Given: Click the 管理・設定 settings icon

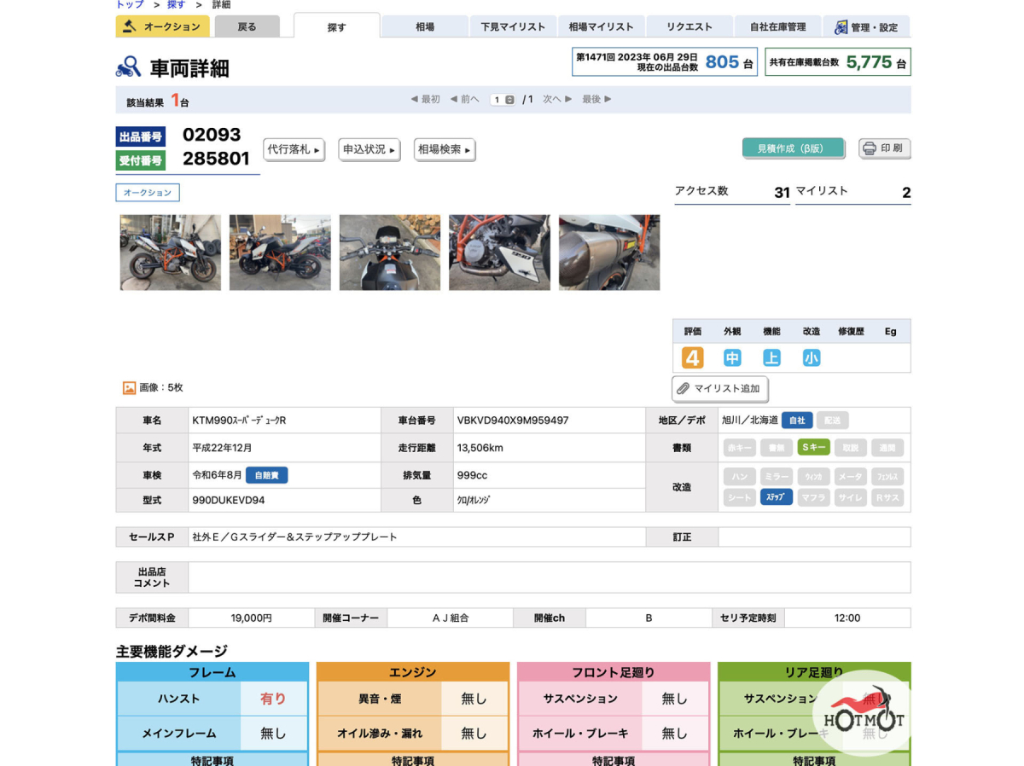Looking at the screenshot, I should coord(841,27).
